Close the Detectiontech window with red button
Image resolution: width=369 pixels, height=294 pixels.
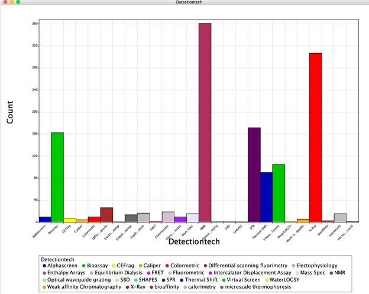click(5, 2)
